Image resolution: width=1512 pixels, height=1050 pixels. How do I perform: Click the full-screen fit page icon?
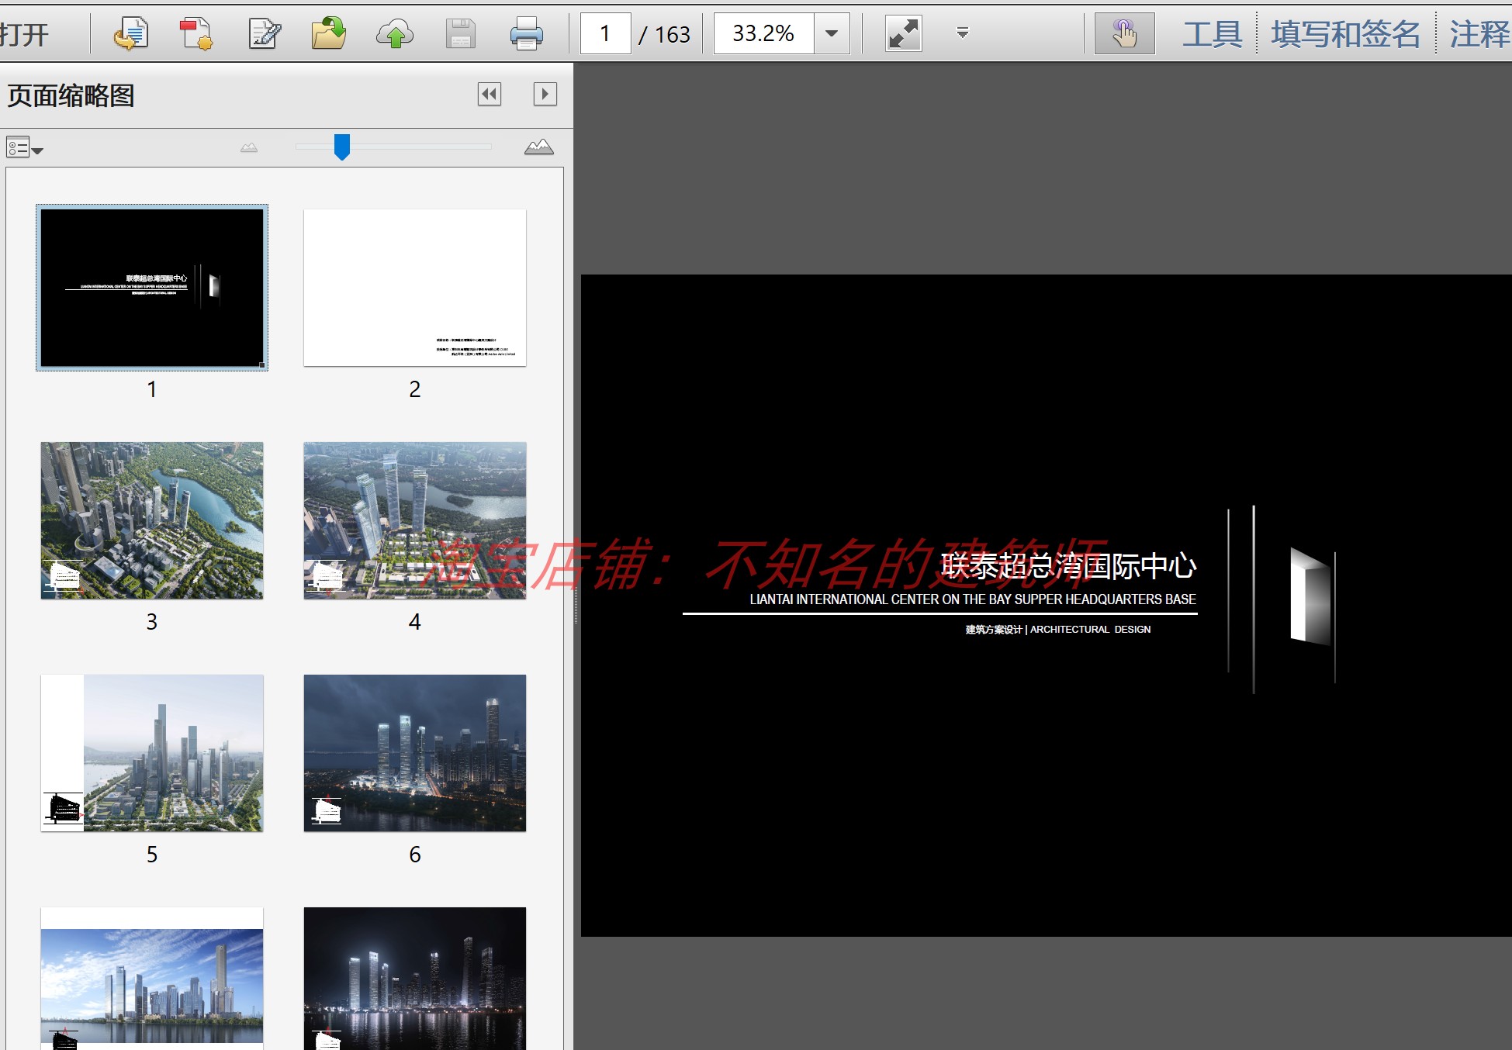904,33
